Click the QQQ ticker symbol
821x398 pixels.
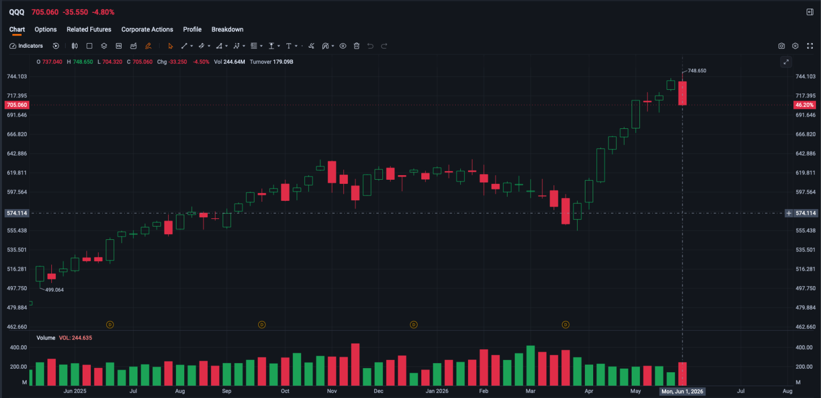coord(17,12)
